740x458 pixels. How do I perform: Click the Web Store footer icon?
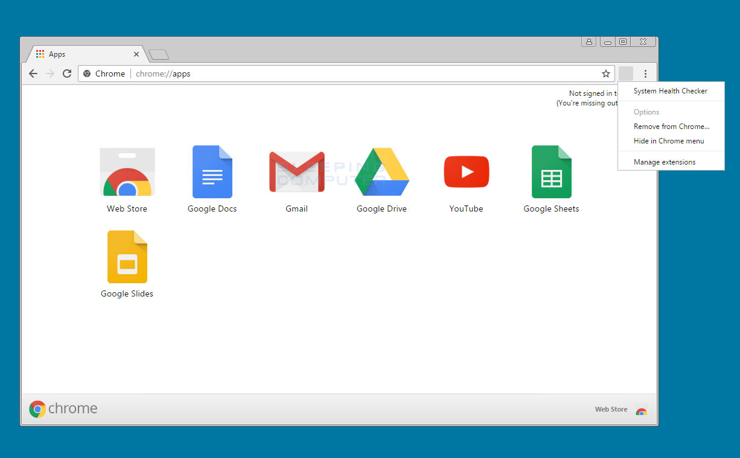pos(641,410)
